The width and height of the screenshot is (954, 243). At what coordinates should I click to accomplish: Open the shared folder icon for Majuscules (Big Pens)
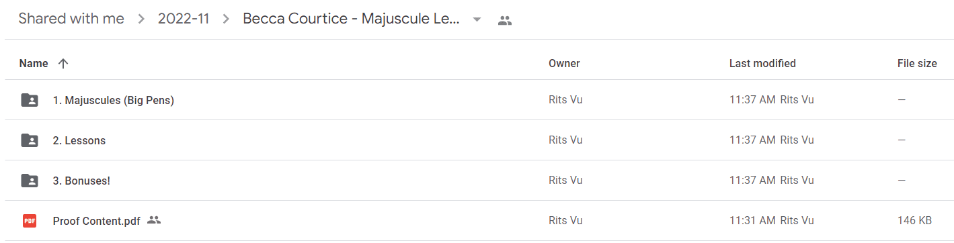(x=30, y=100)
